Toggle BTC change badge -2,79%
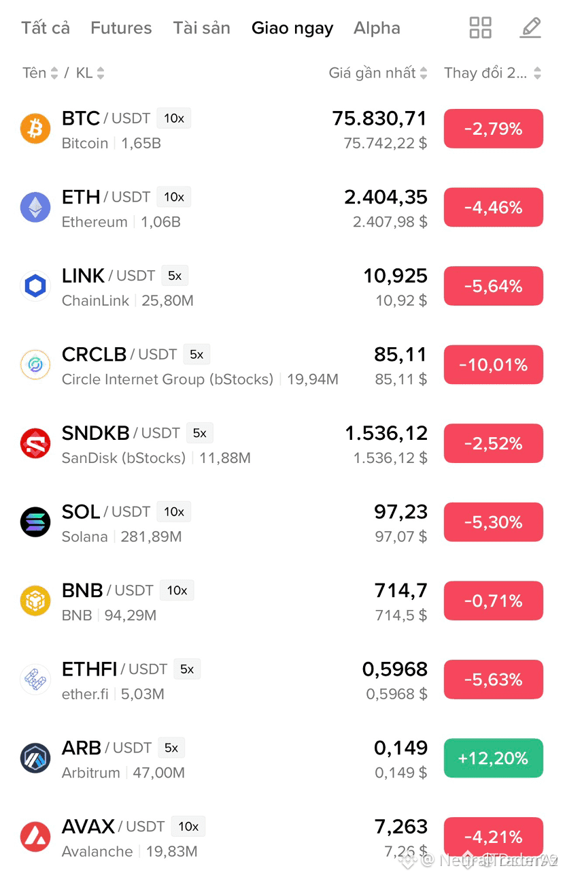 [494, 129]
